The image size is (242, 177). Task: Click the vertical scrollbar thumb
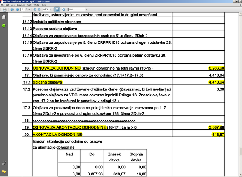click(x=240, y=152)
